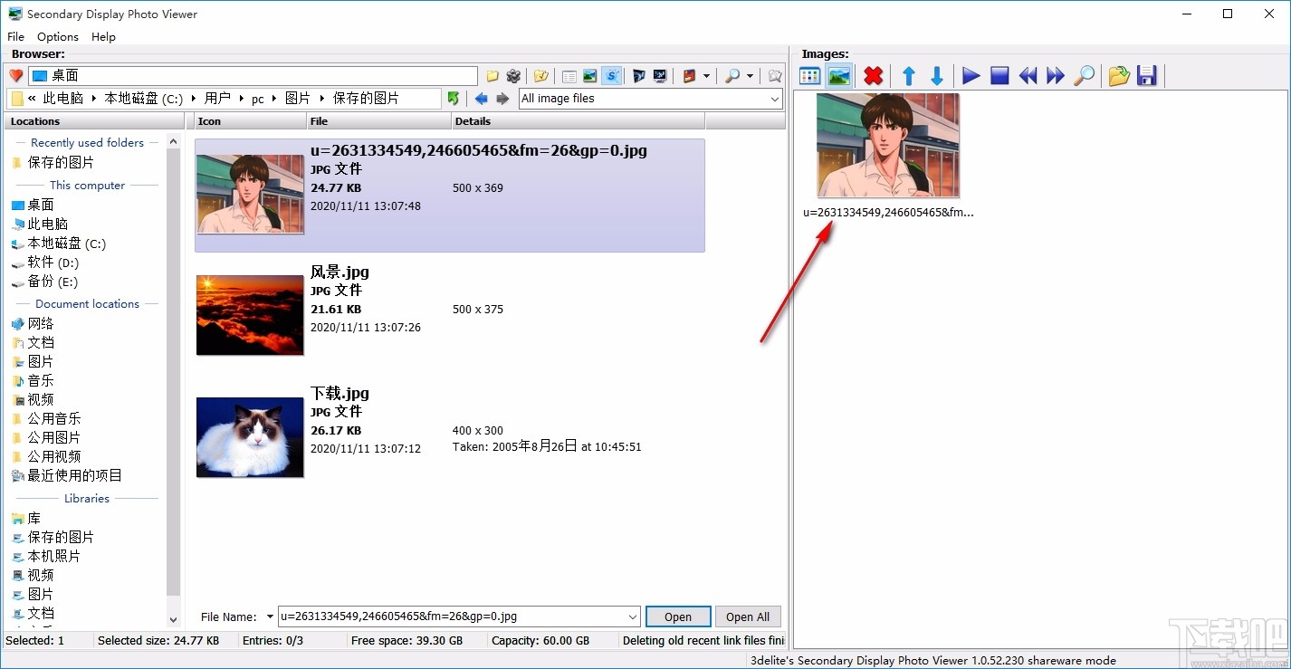The height and width of the screenshot is (669, 1291).
Task: Click the anime image thumbnail in Images panel
Action: [888, 145]
